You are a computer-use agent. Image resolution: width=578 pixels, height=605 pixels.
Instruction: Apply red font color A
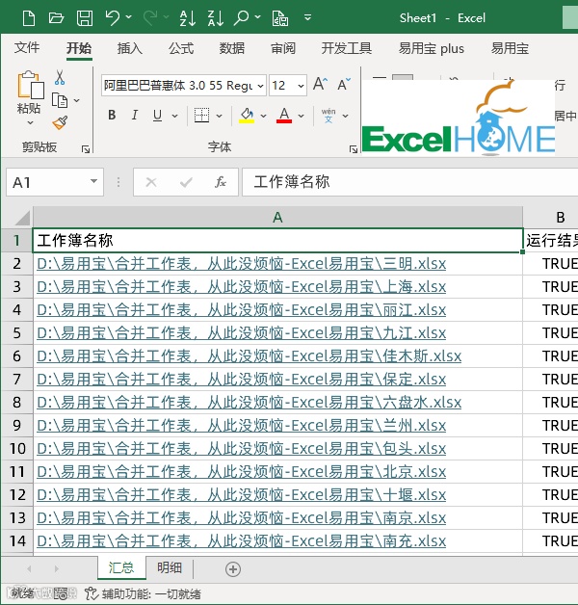point(284,115)
